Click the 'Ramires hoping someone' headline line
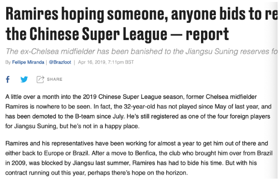 [141, 14]
